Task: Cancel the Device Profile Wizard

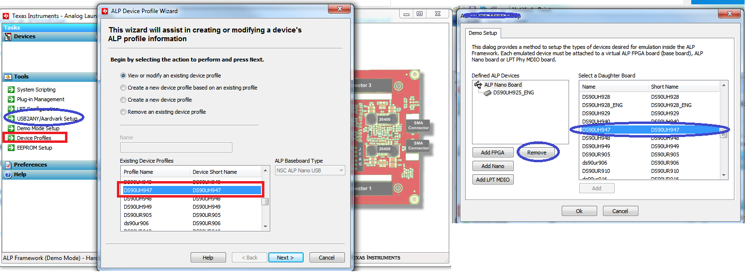Action: pos(327,258)
